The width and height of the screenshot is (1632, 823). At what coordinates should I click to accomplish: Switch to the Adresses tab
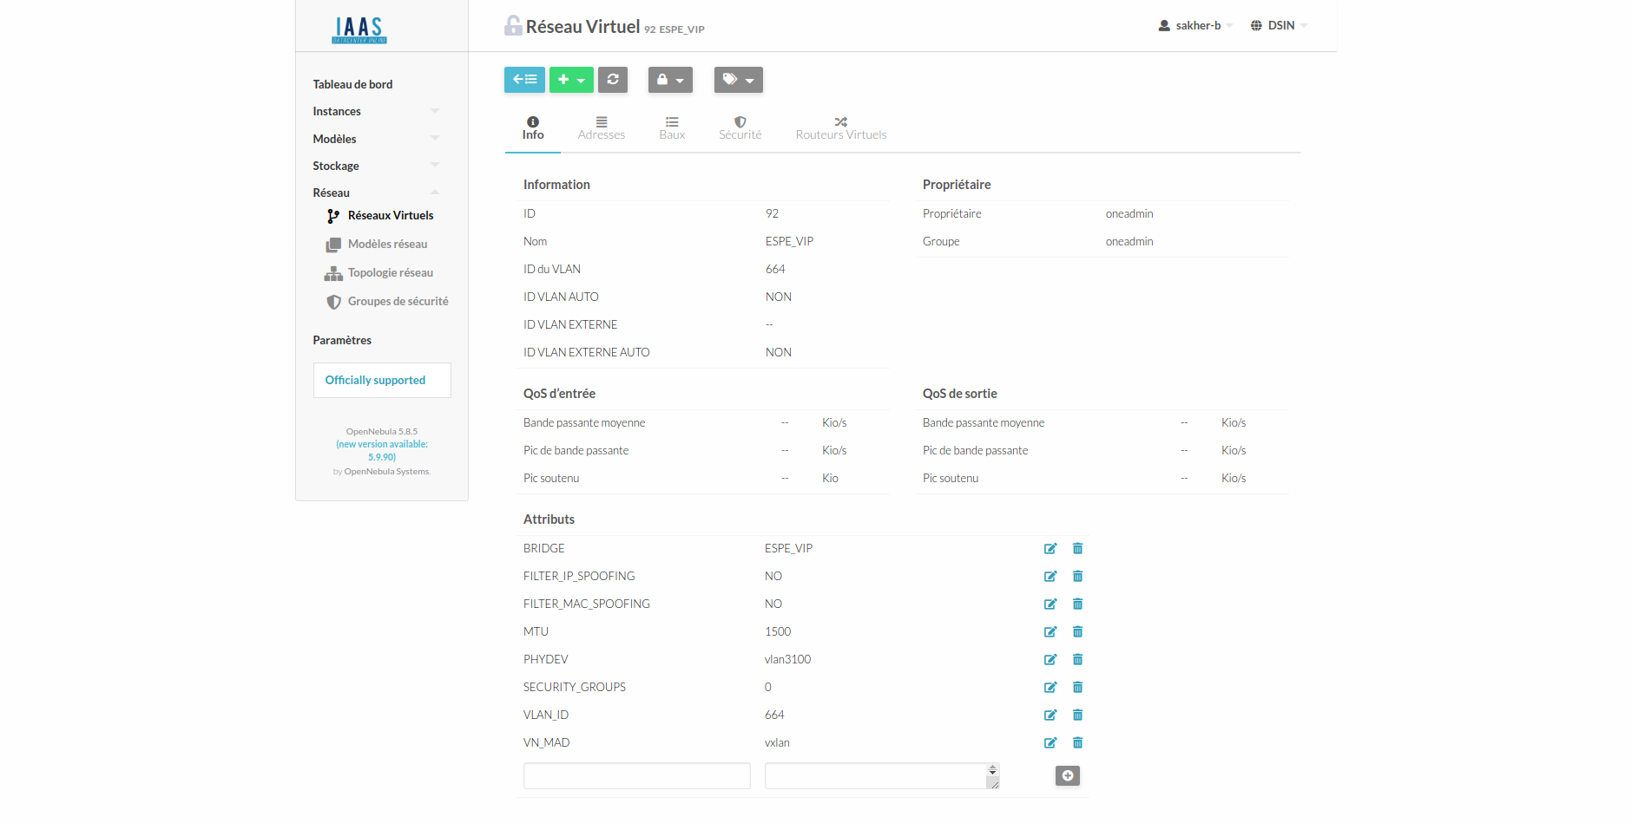[x=601, y=128]
